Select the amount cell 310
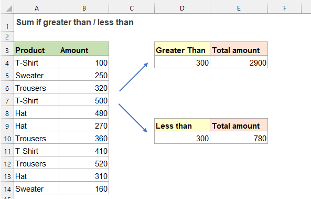311x199 pixels. [x=84, y=175]
